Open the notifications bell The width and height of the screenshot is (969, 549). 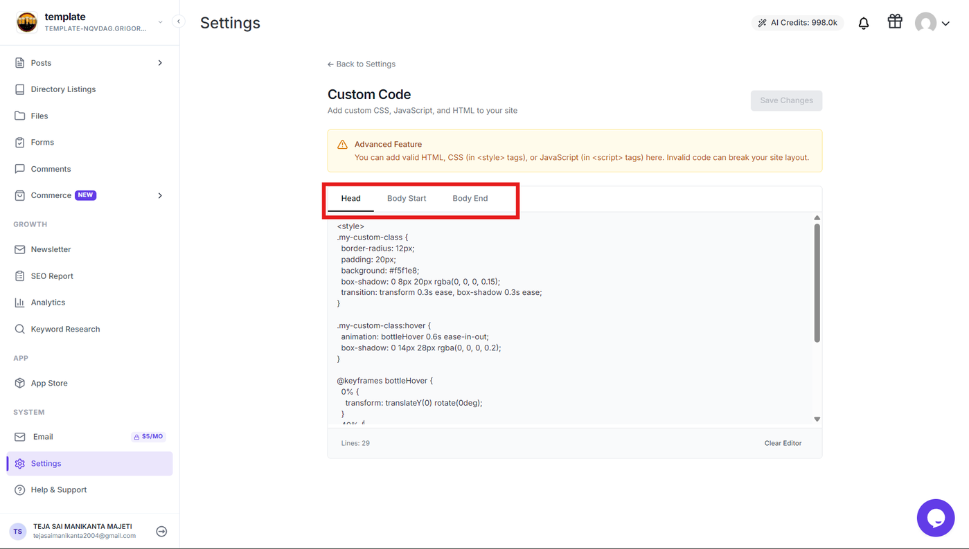tap(864, 23)
